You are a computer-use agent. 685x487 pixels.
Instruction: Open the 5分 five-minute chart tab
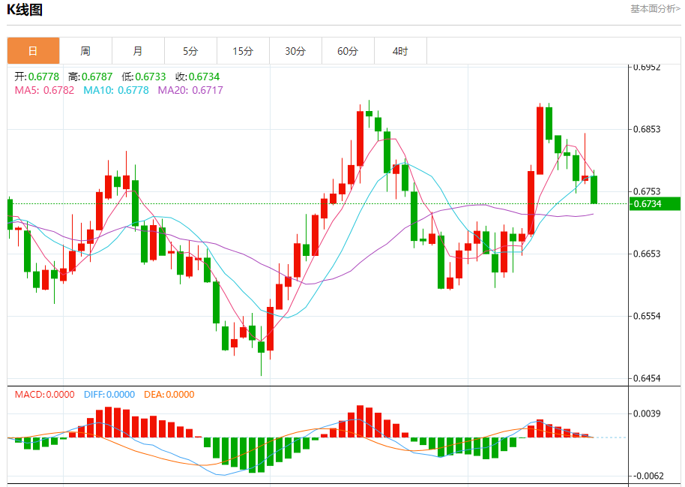[x=190, y=51]
